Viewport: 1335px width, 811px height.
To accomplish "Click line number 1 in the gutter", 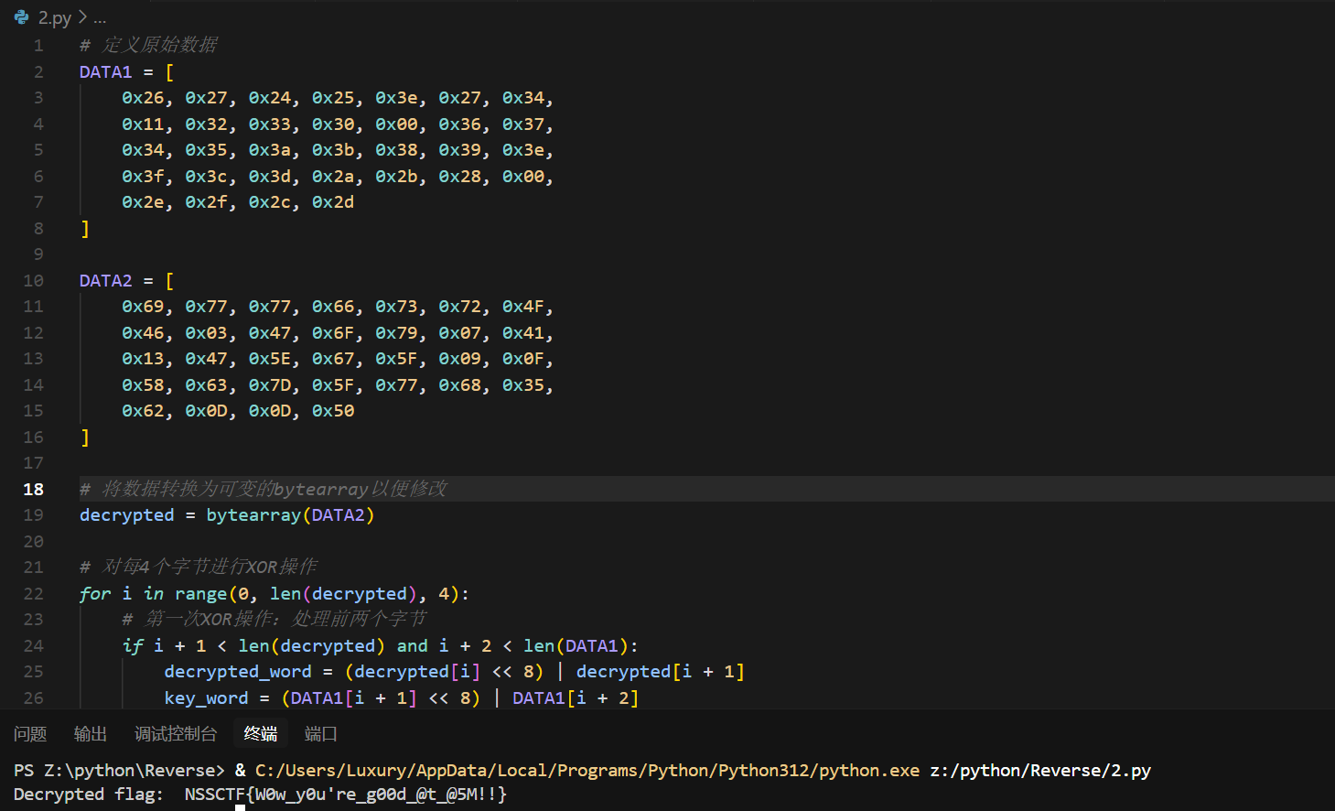I will click(x=38, y=44).
